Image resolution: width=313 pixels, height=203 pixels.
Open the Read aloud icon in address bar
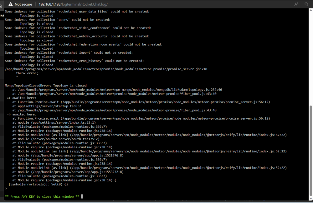[296, 4]
